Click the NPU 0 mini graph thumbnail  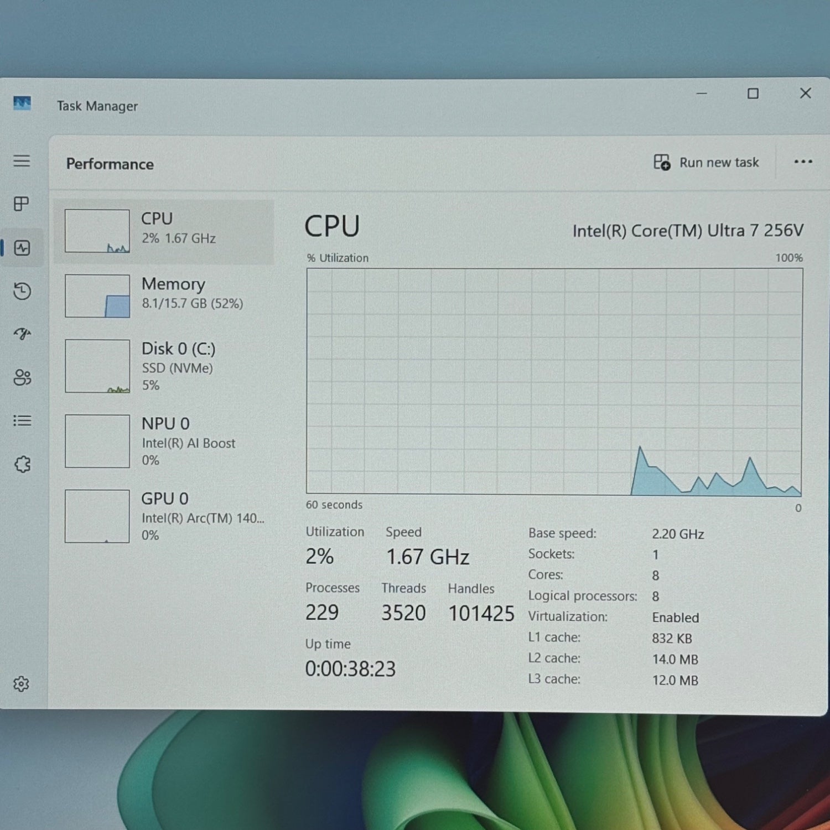click(97, 442)
